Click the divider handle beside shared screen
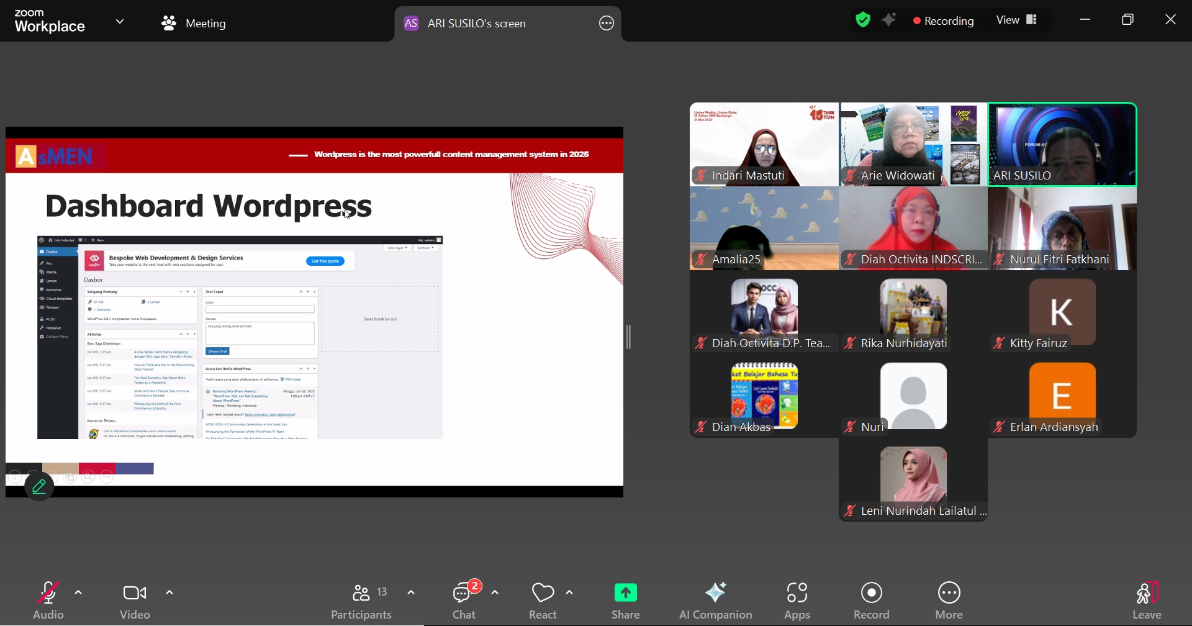The height and width of the screenshot is (626, 1192). pyautogui.click(x=628, y=337)
